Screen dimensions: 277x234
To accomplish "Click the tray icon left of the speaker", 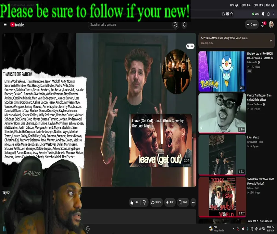I will (x=257, y=229).
